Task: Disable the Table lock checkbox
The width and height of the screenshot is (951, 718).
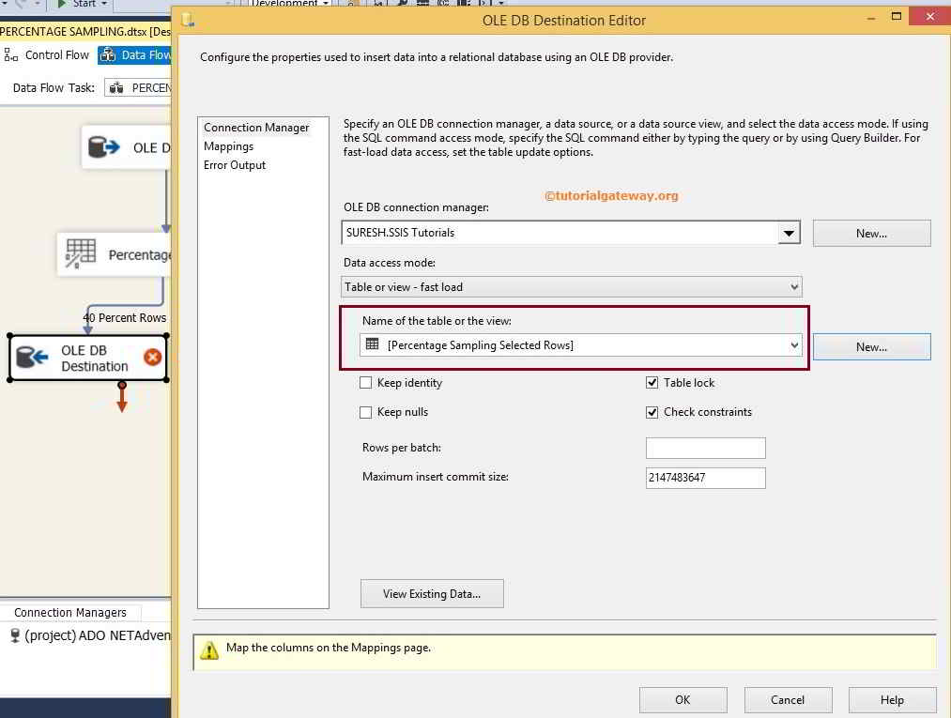Action: click(652, 382)
